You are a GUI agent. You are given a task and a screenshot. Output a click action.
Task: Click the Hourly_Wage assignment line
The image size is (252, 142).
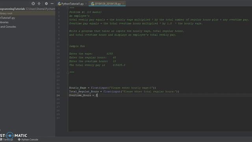tap(113, 88)
